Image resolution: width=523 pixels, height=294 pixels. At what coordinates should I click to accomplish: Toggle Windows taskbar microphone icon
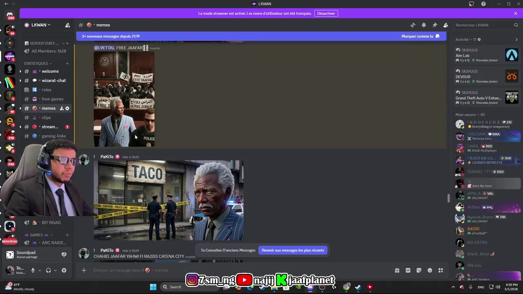click(471, 287)
